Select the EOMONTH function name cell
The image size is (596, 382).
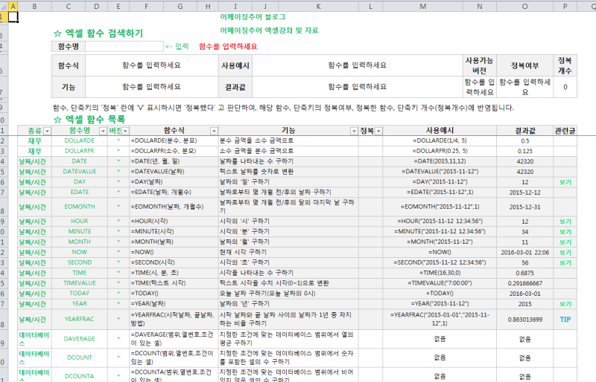[x=79, y=207]
